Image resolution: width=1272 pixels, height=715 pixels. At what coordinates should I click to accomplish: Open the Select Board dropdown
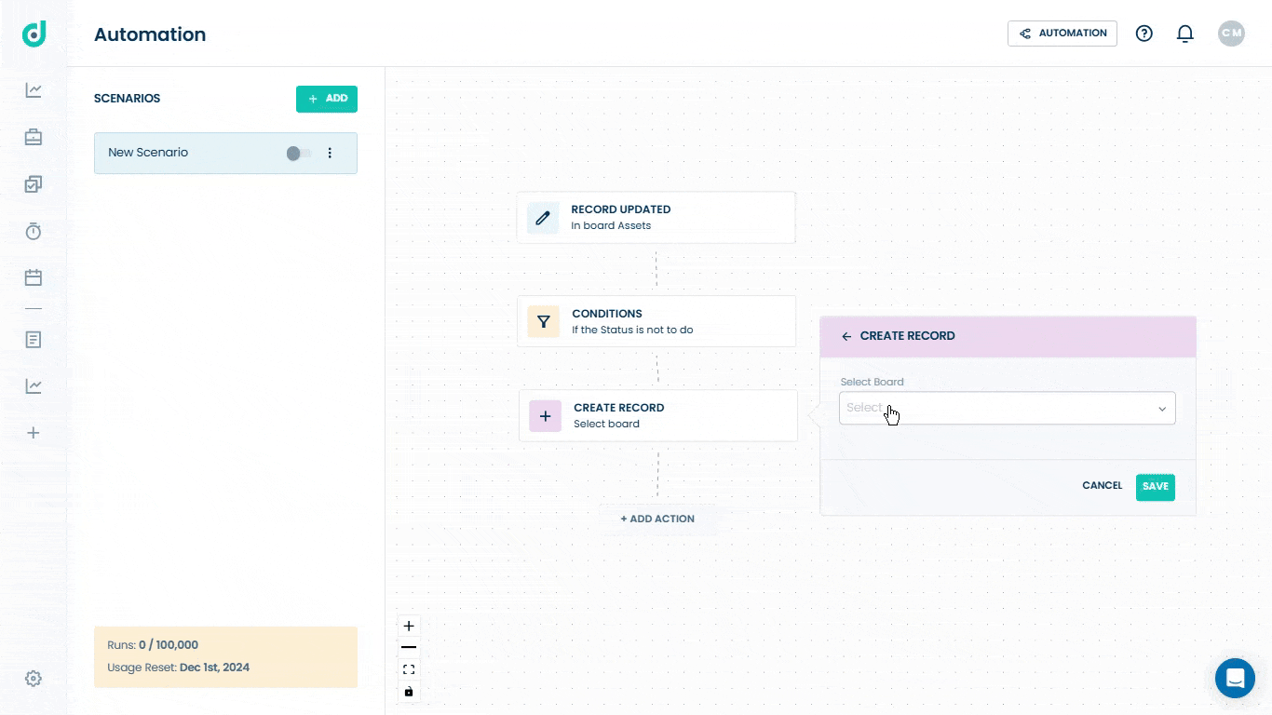(1008, 408)
